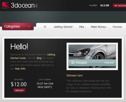Click the 3docean red logo icon
This screenshot has width=126, height=102.
(x=6, y=5)
